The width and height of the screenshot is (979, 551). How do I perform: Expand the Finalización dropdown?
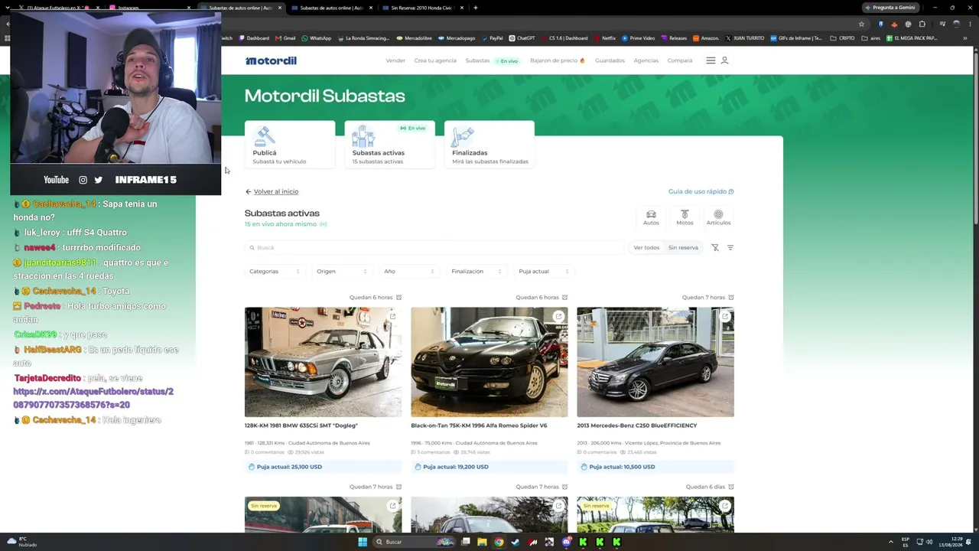click(476, 272)
